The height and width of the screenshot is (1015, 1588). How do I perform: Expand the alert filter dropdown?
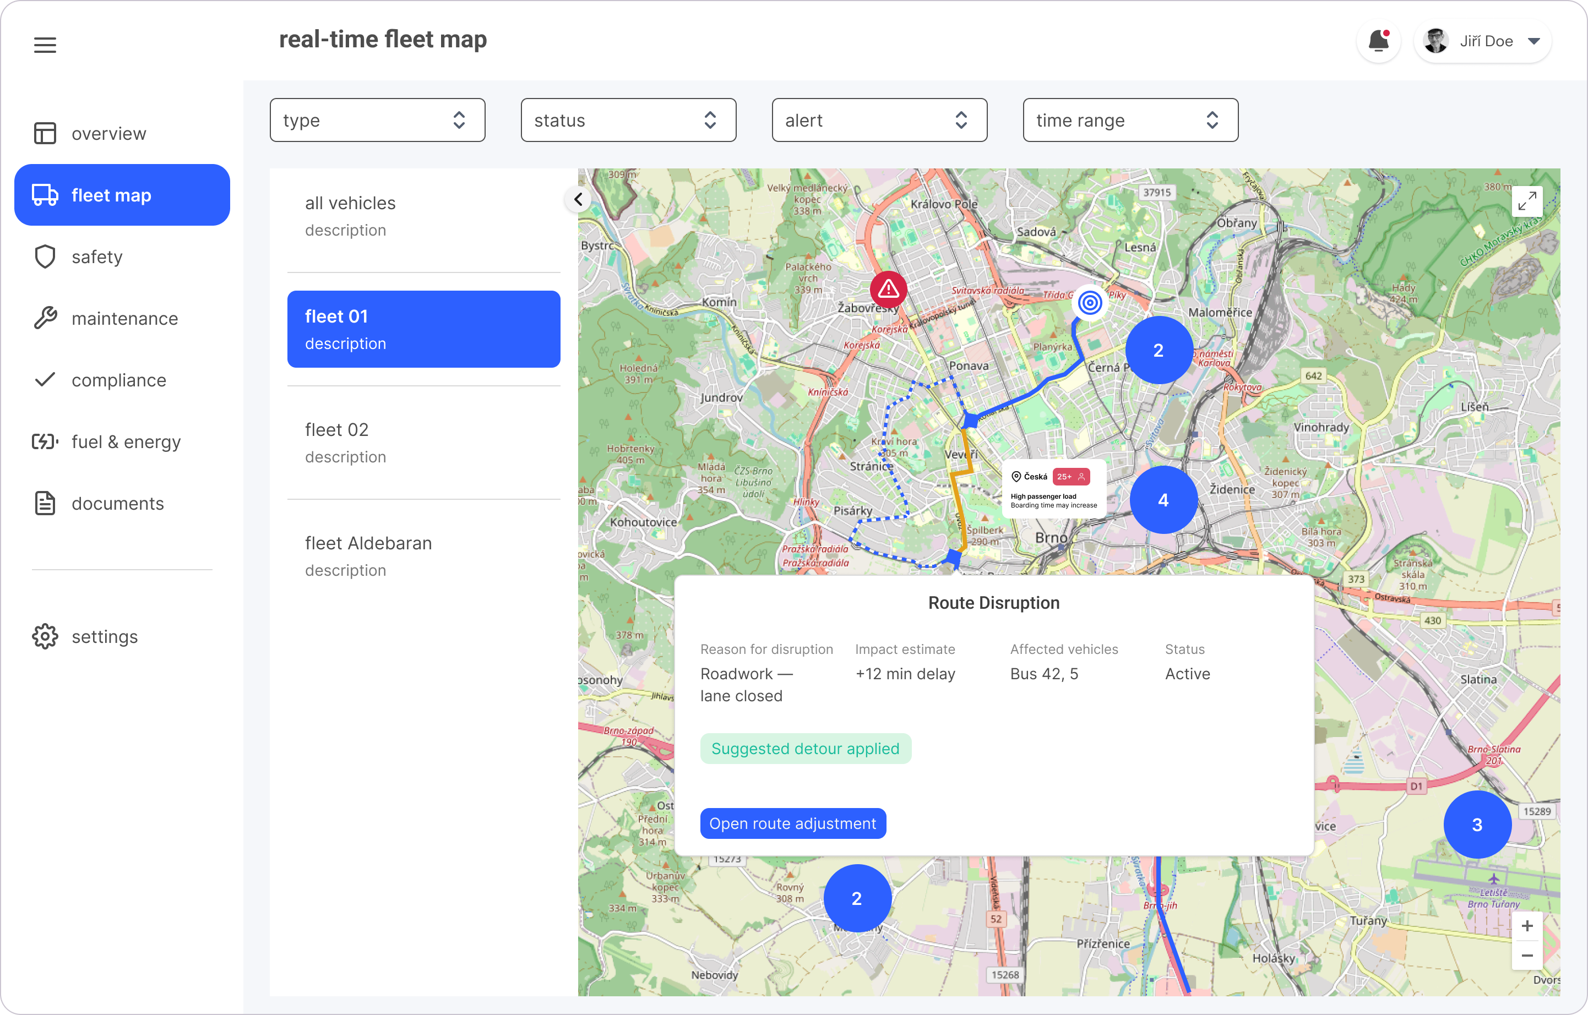(879, 120)
